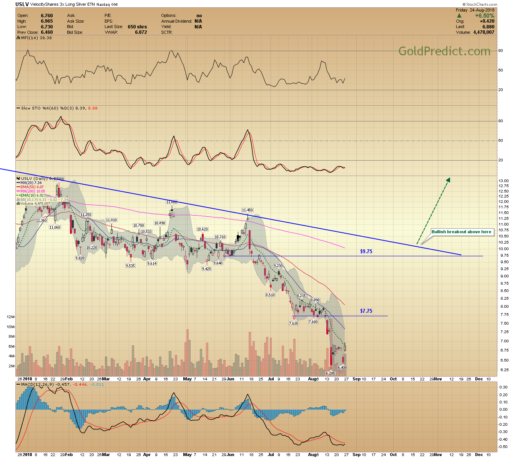Click the 8.215 price label
The width and height of the screenshot is (515, 458).
click(301, 296)
